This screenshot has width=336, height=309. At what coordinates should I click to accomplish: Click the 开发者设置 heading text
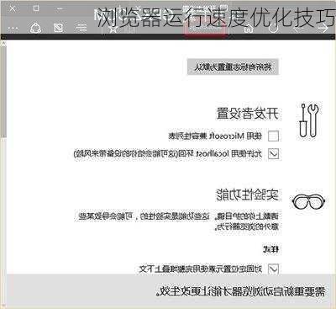tap(248, 114)
